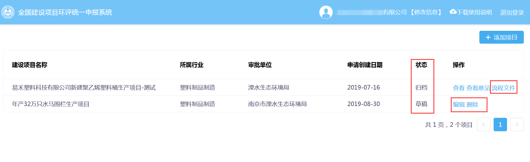Click the cloud download icon
Image resolution: width=530 pixels, height=162 pixels.
[x=453, y=12]
